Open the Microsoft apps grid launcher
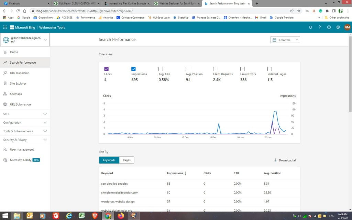The image size is (352, 220). pyautogui.click(x=4, y=27)
